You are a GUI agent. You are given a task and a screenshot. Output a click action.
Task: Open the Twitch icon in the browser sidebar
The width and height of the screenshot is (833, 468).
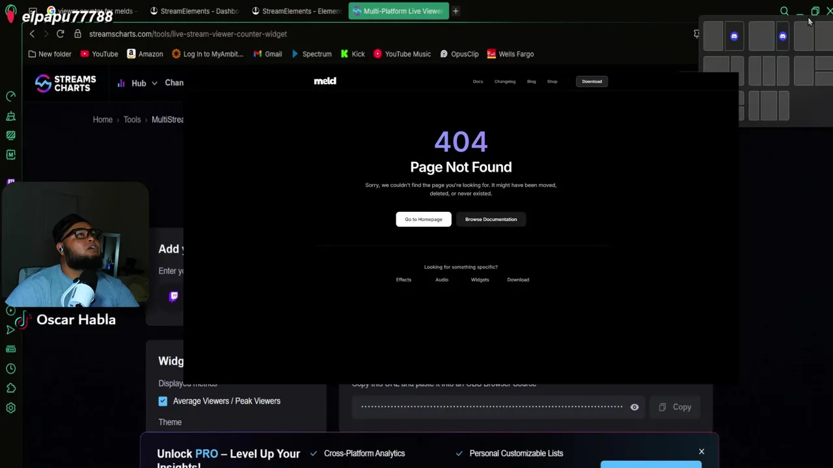click(x=10, y=181)
